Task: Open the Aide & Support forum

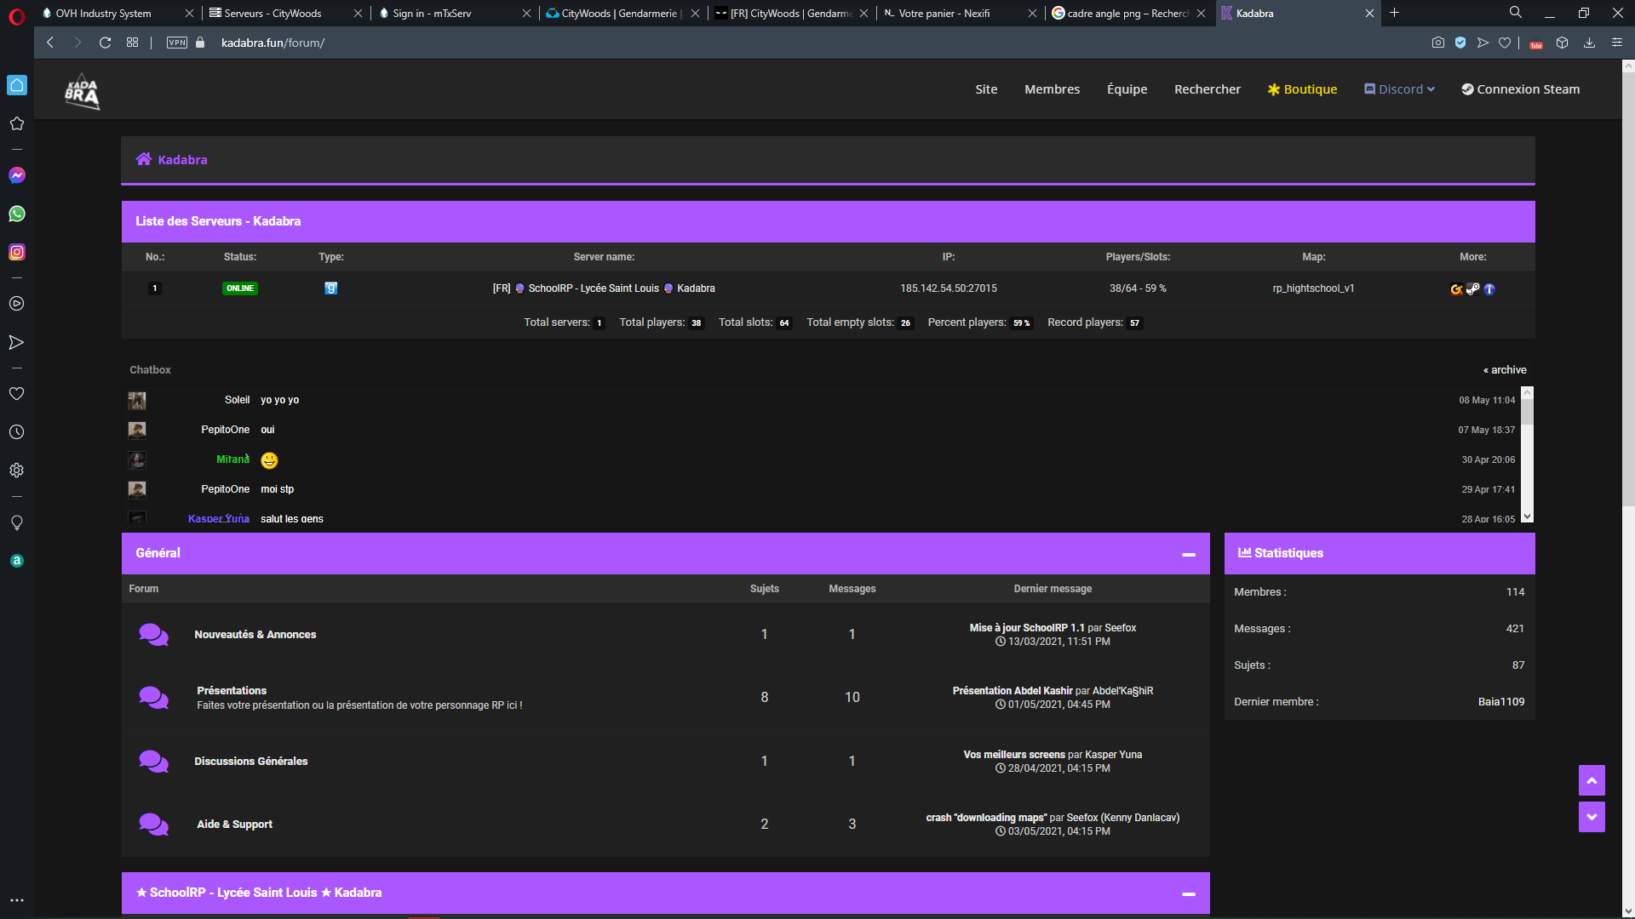Action: click(234, 825)
